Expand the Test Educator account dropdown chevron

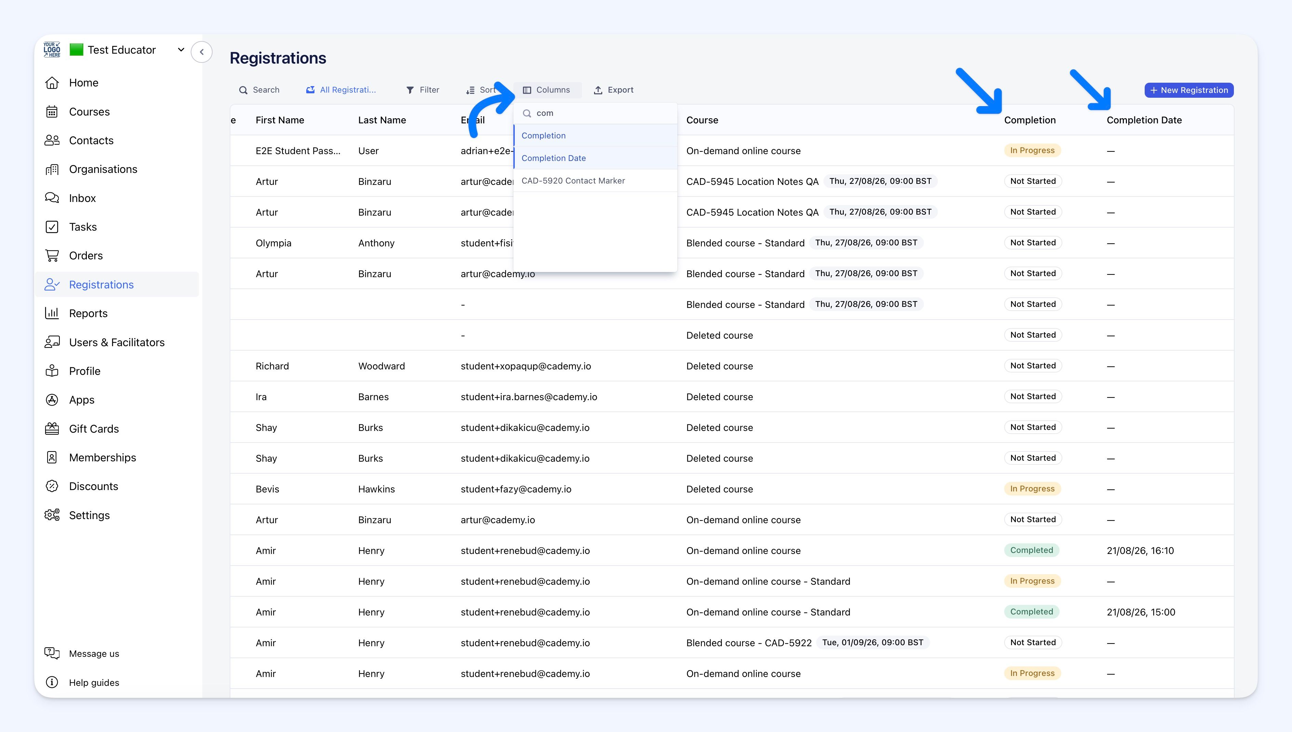point(181,50)
